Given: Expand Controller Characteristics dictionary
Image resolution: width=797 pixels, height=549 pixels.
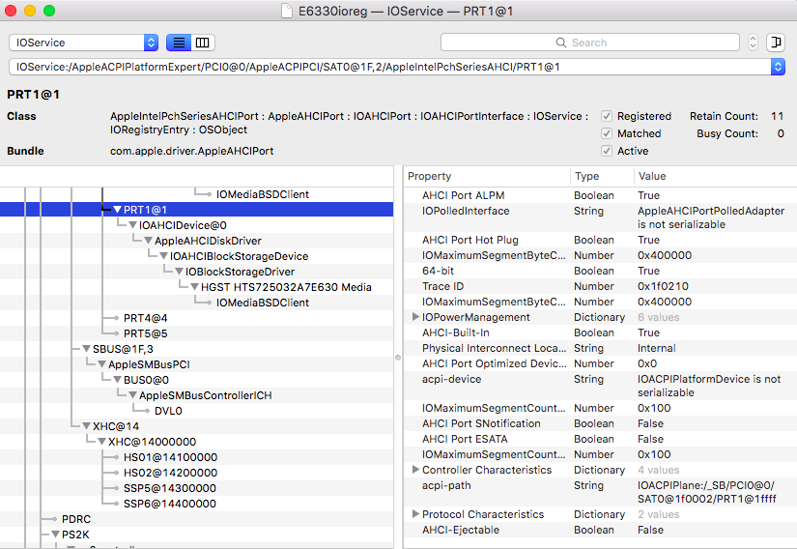Looking at the screenshot, I should 416,470.
